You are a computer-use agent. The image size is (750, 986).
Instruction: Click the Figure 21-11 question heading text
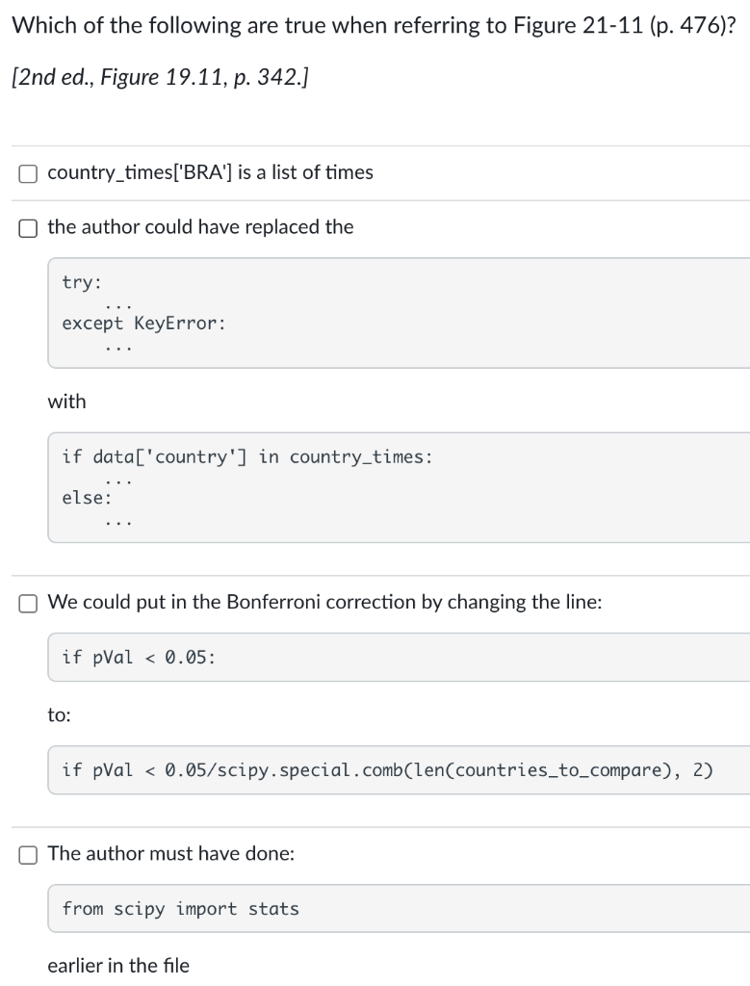[375, 26]
